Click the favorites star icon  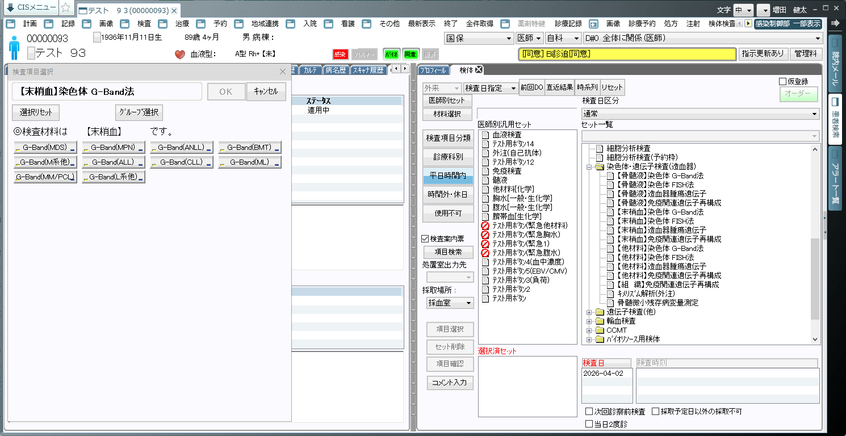tap(66, 8)
